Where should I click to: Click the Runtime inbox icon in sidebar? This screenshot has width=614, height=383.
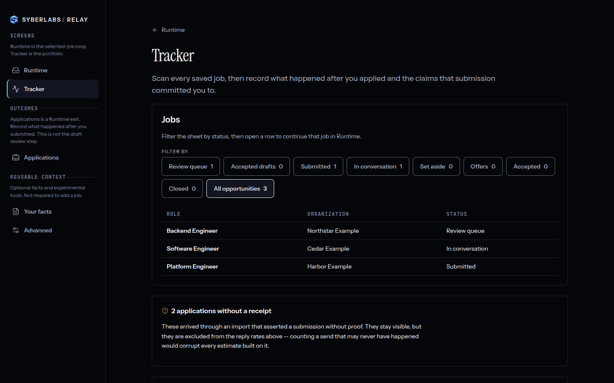tap(16, 70)
